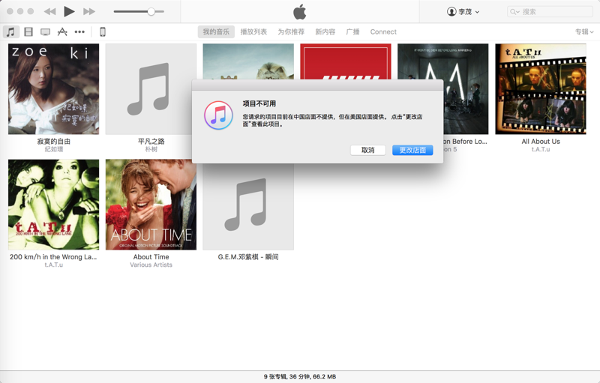Click the Play button
The image size is (600, 383).
69,11
